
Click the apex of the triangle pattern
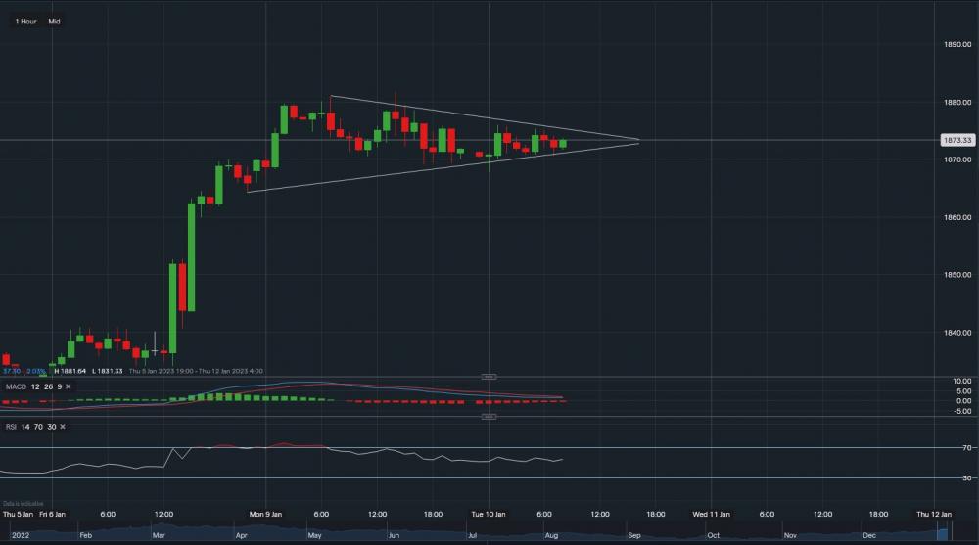639,141
